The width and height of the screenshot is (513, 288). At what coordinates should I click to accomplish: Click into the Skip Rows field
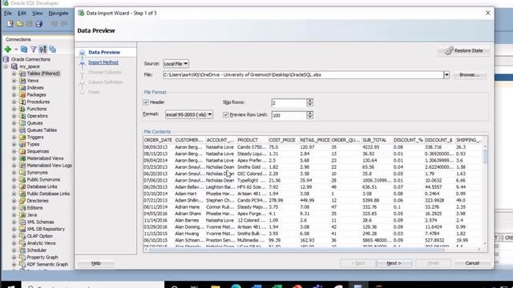tap(289, 103)
